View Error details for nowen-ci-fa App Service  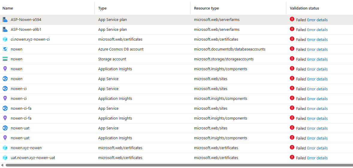click(317, 109)
